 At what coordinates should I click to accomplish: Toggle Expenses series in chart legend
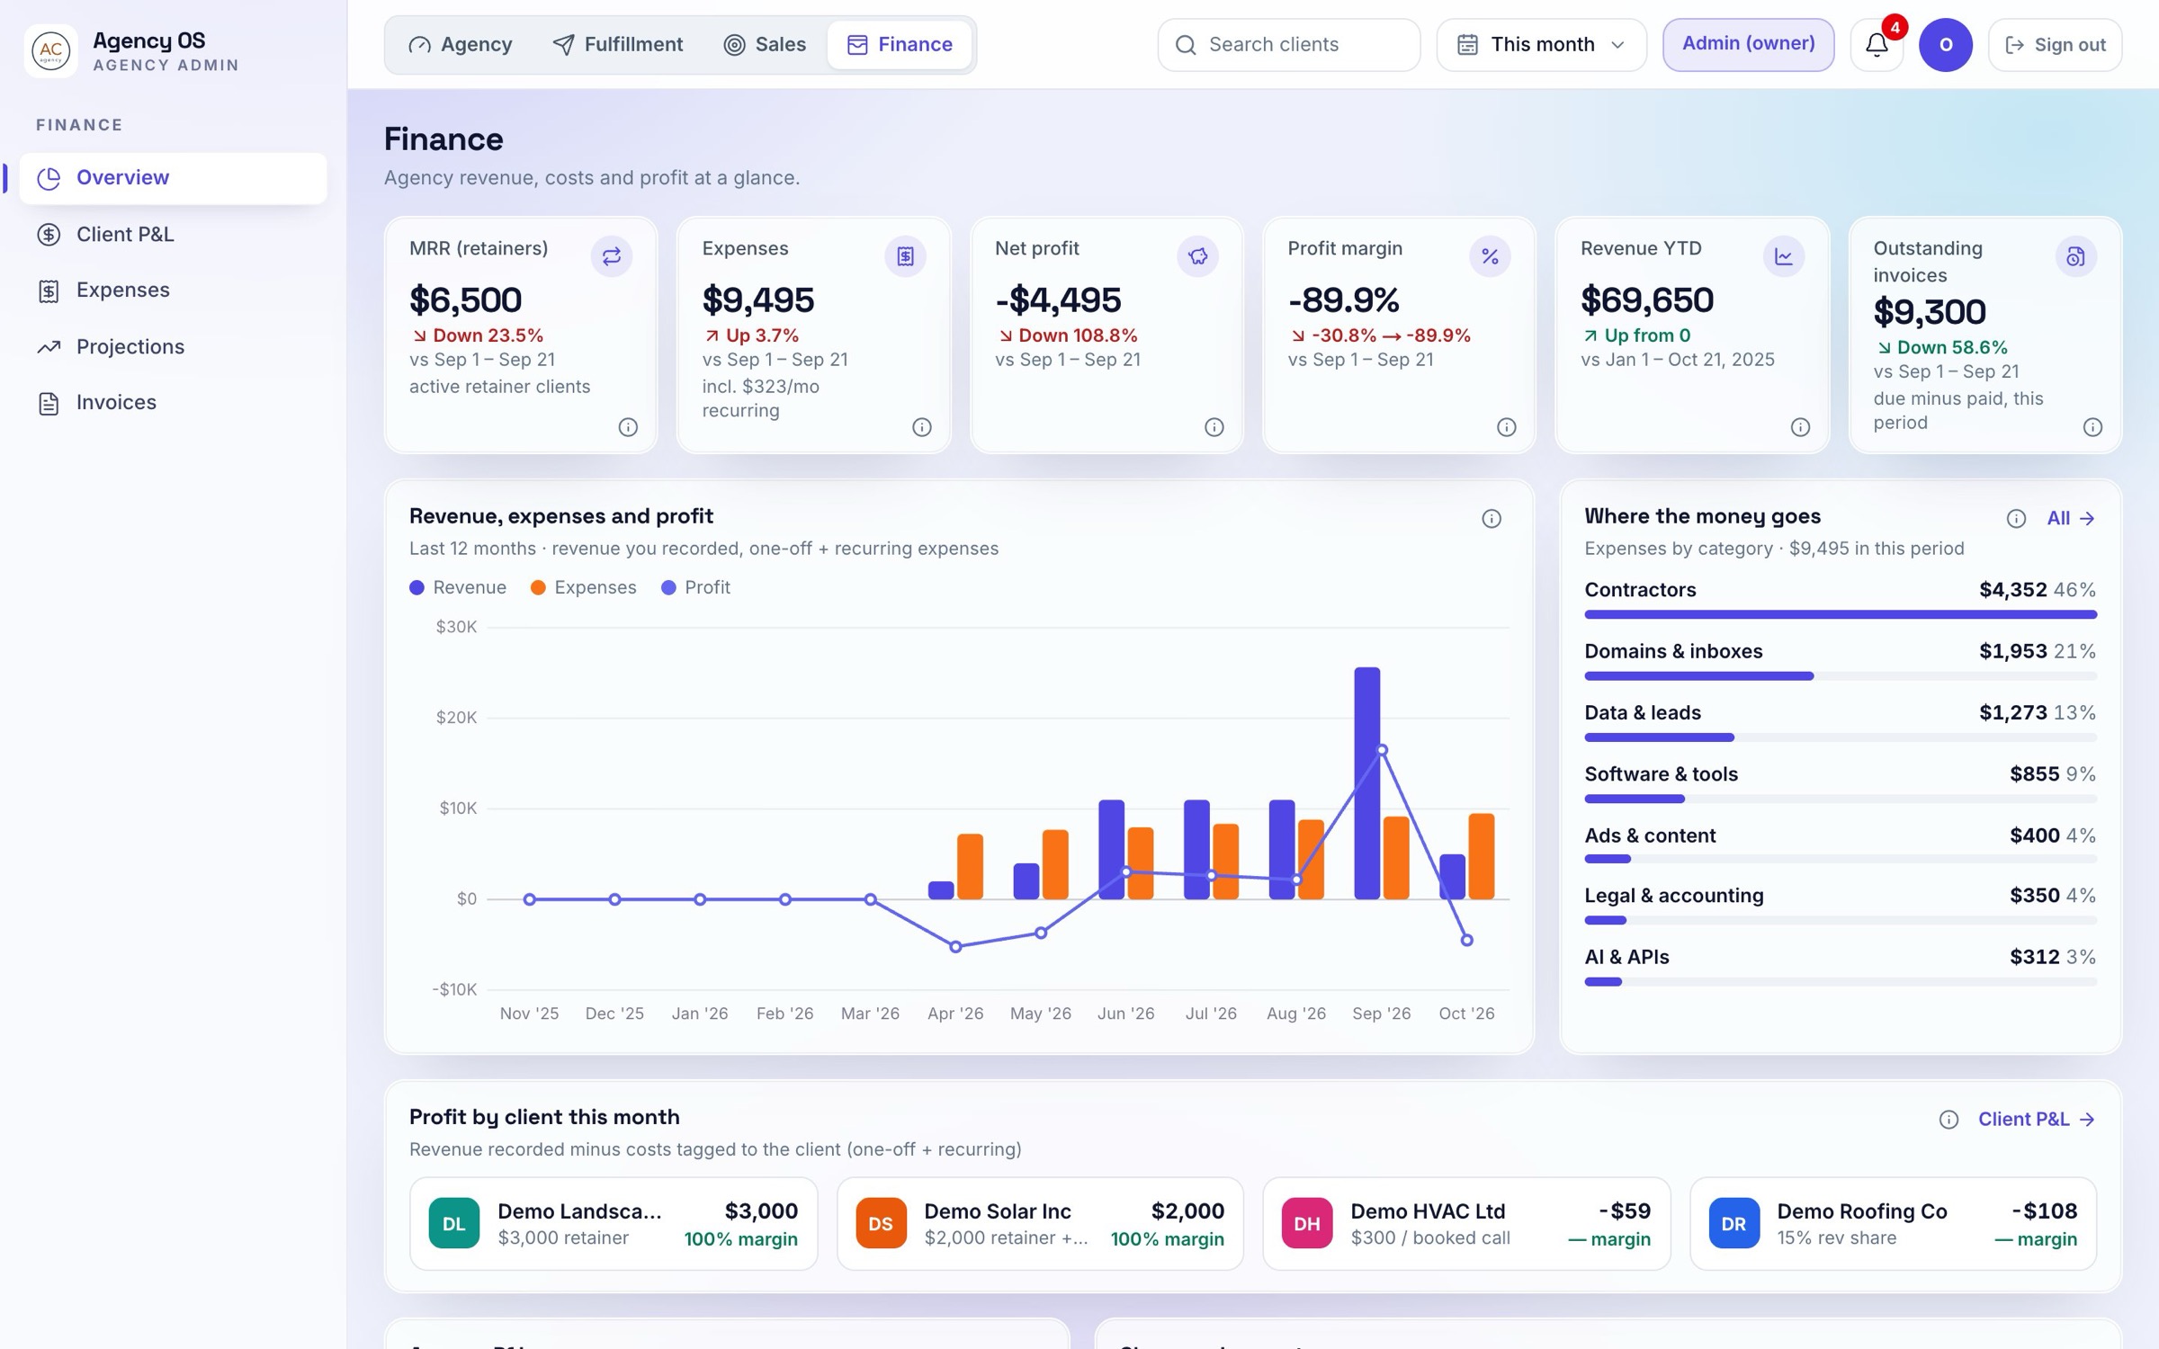(x=583, y=587)
